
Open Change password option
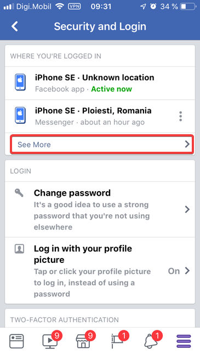[100, 209]
